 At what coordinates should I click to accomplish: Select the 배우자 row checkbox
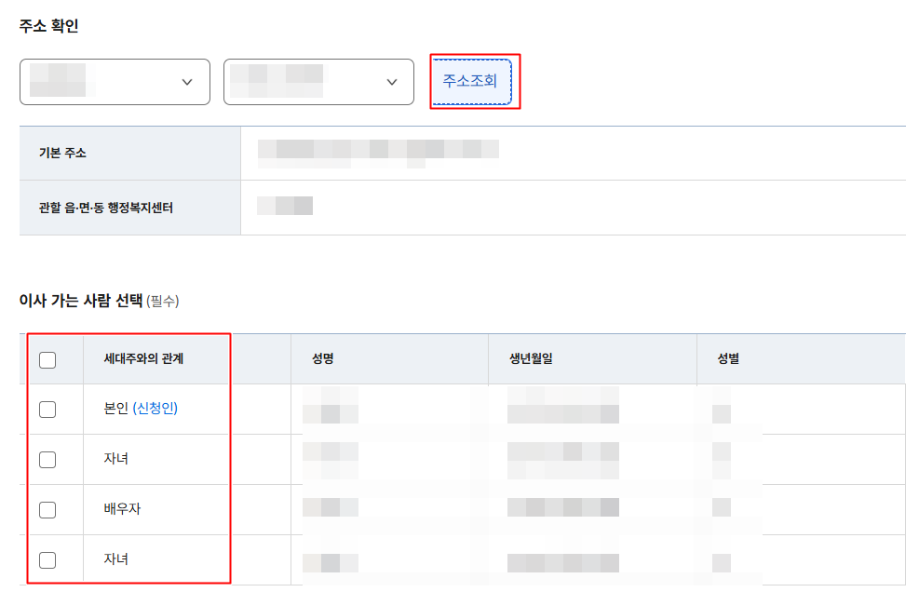(x=47, y=510)
